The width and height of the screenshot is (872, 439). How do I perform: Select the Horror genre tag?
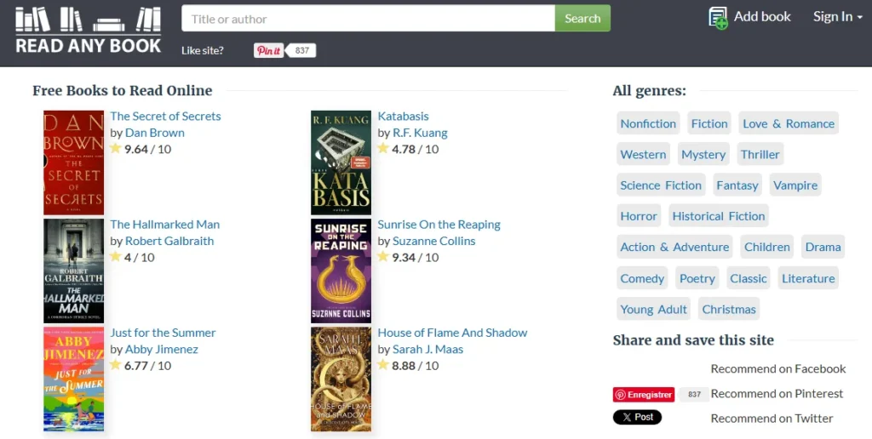coord(639,216)
